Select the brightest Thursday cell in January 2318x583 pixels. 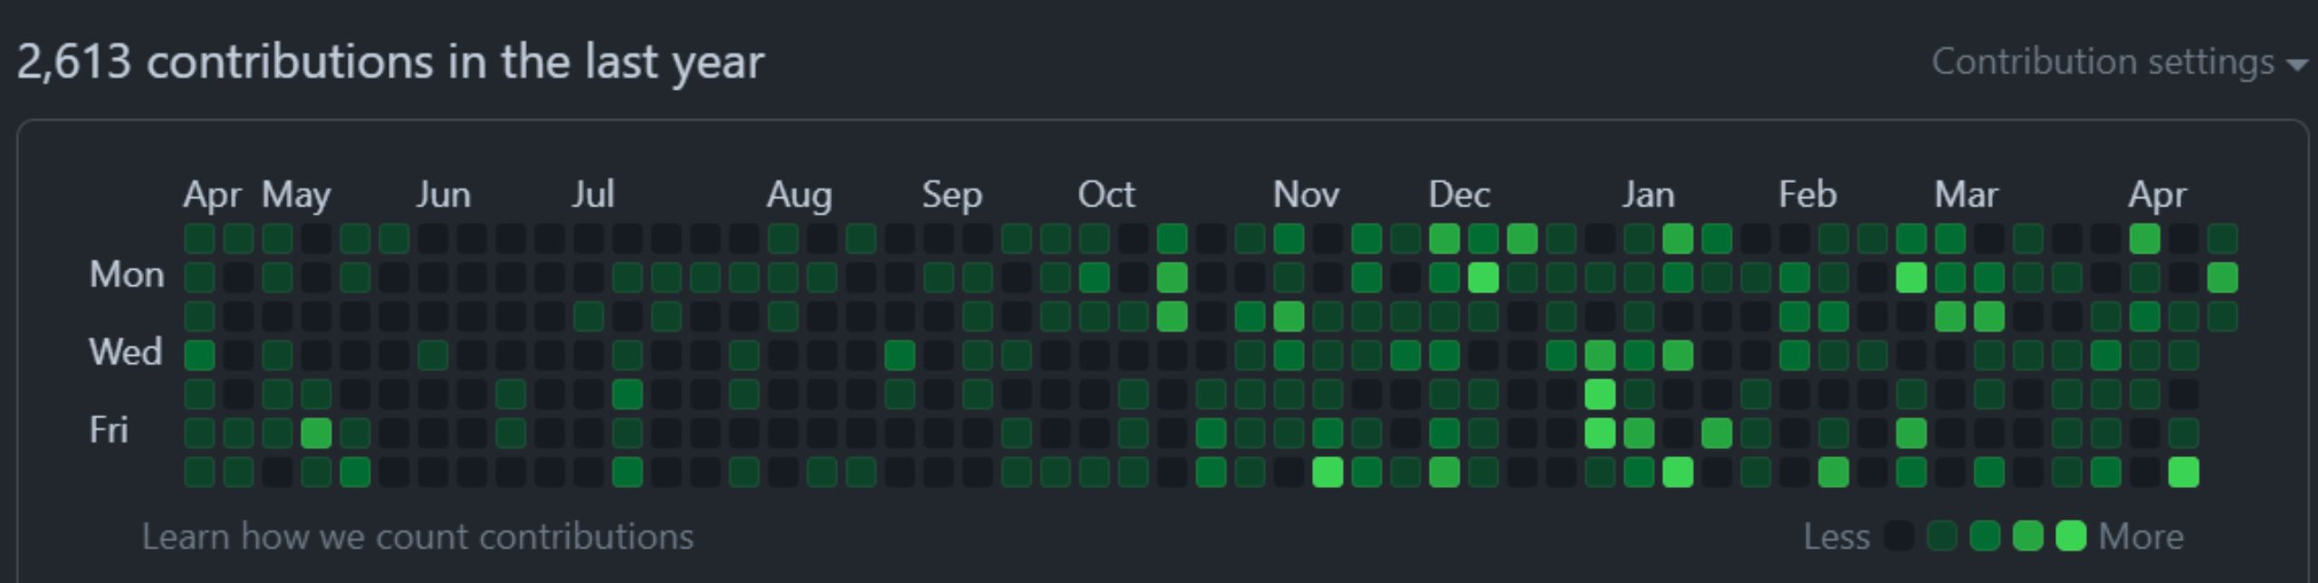tap(1600, 394)
